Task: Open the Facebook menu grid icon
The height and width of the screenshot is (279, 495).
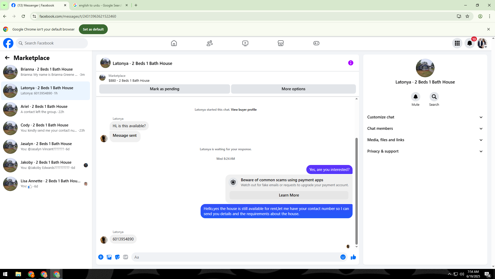Action: click(457, 43)
